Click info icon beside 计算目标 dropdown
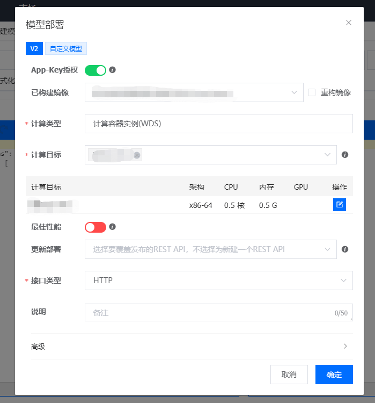375x403 pixels. [345, 155]
